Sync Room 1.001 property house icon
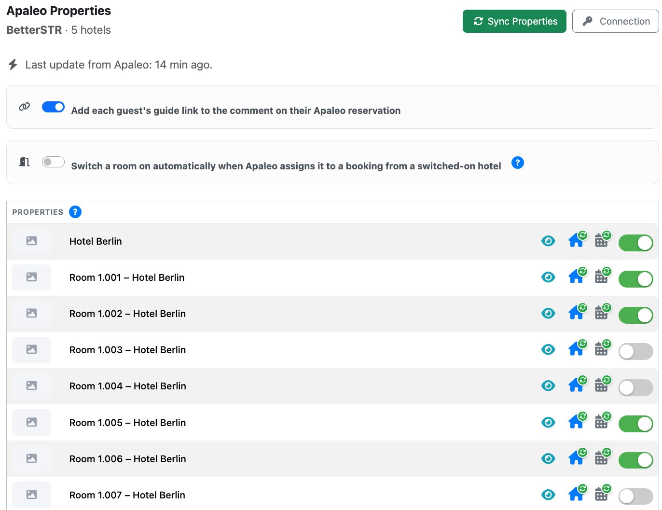 (x=577, y=276)
